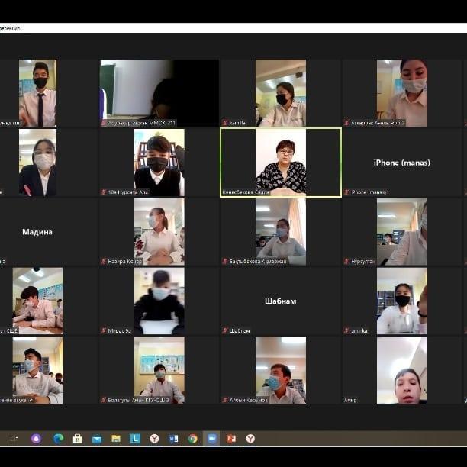Click muted mic icon on iPhone (manas) label
The width and height of the screenshot is (467, 467).
click(346, 192)
